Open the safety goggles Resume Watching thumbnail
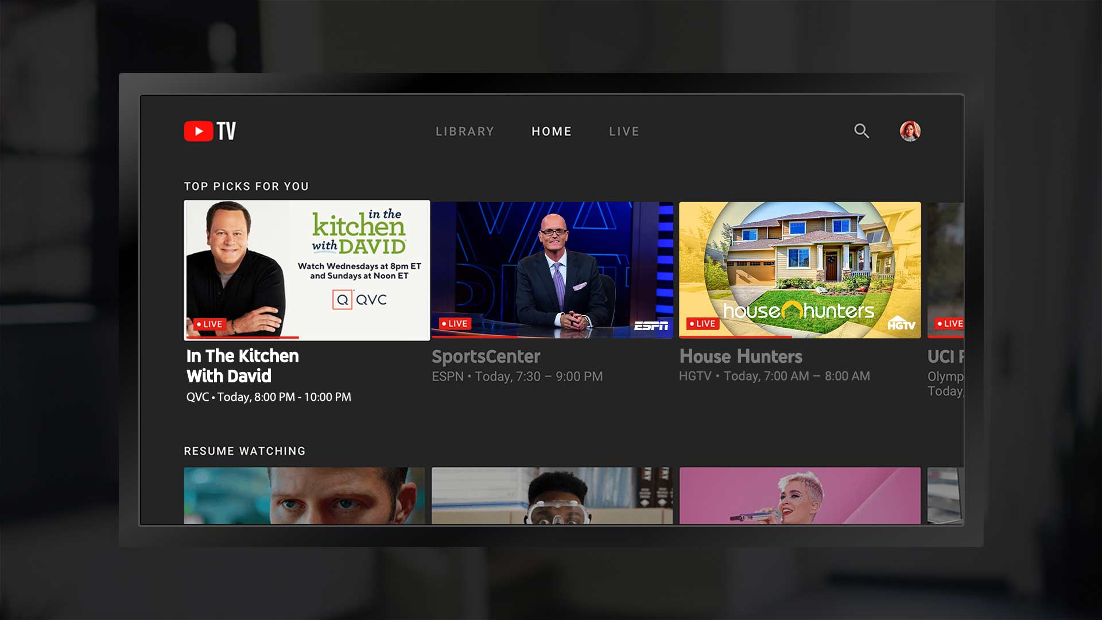The image size is (1102, 620). [x=552, y=495]
